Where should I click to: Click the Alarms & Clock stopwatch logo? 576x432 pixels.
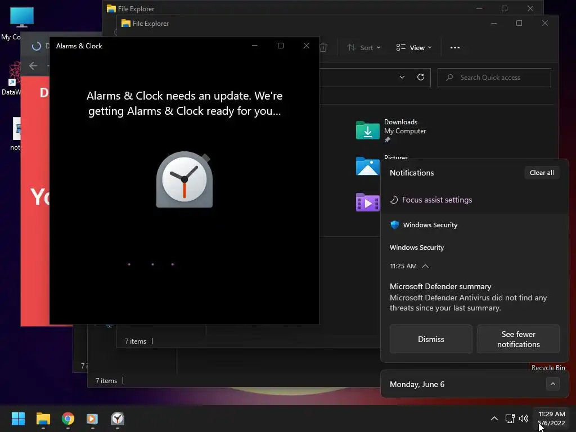[x=184, y=179]
